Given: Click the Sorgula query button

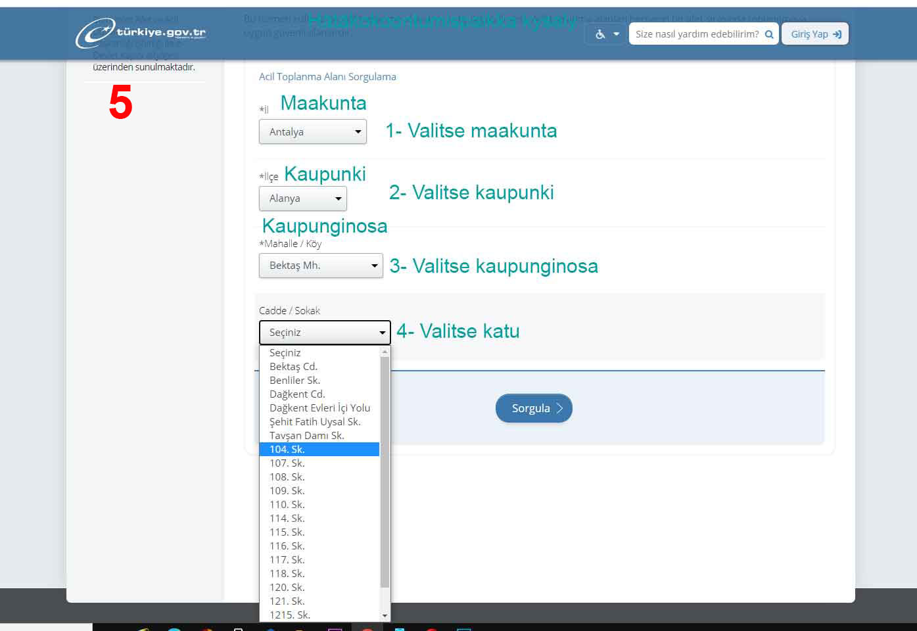Looking at the screenshot, I should tap(534, 408).
